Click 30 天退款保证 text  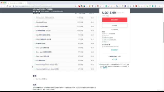[x=115, y=29]
